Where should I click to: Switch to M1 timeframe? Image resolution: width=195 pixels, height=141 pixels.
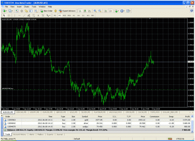(x=55, y=16)
